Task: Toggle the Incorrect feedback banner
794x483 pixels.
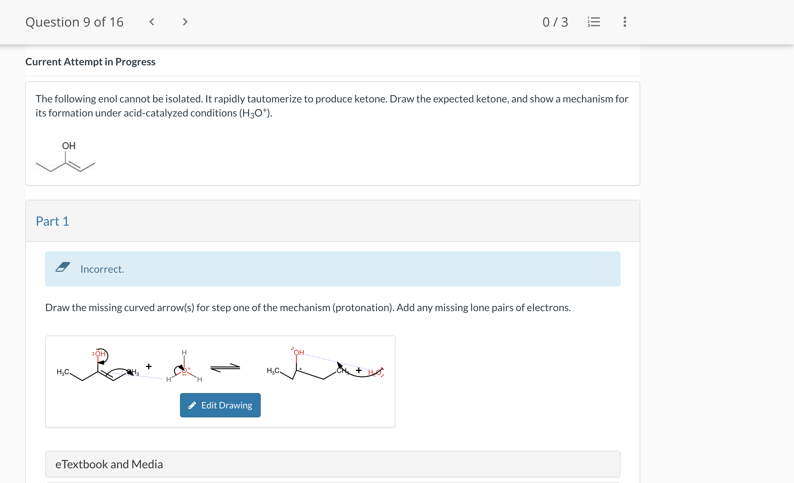Action: (x=332, y=269)
